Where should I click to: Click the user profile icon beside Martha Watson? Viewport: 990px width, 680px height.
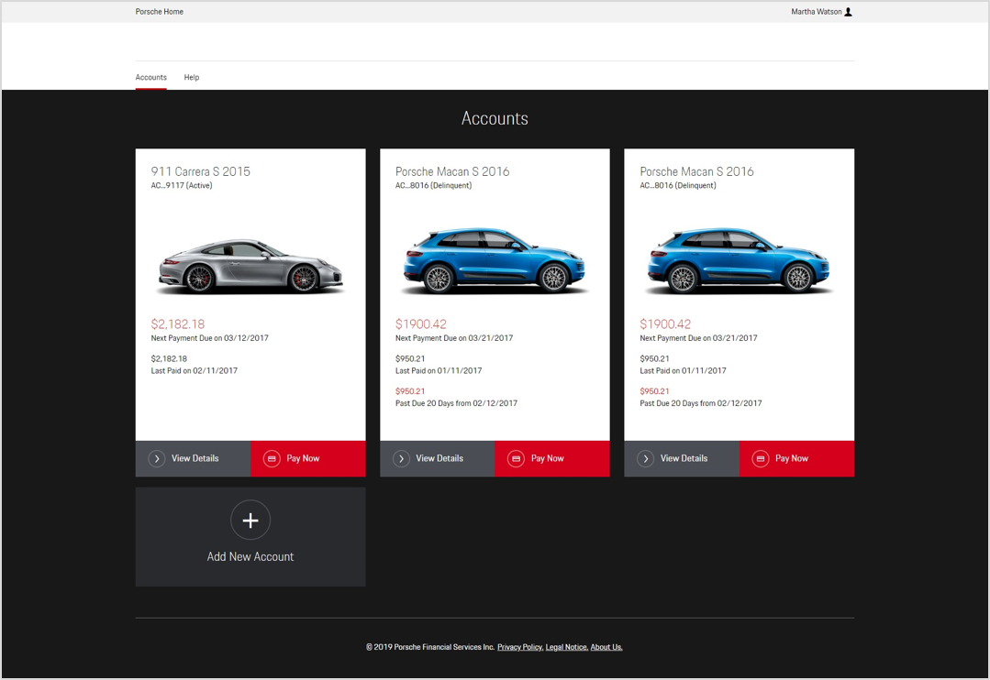click(848, 12)
